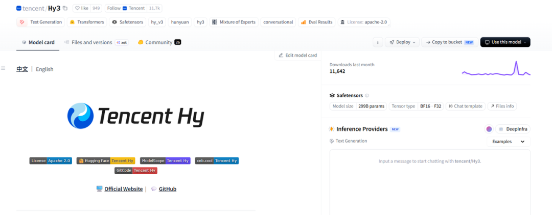Screen dimensions: 552x215
Task: Open the ModelScope Tencent Hy badge
Action: tap(165, 160)
